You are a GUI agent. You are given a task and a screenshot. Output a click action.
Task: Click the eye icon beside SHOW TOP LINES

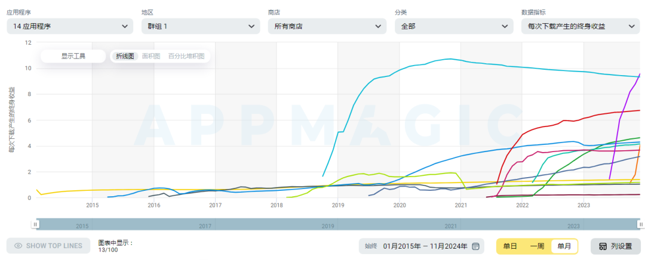tap(18, 246)
